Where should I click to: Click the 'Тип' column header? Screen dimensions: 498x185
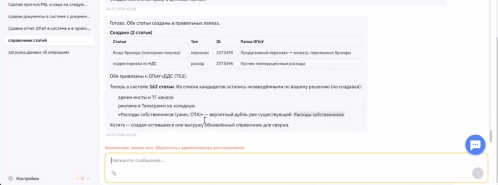(x=194, y=42)
